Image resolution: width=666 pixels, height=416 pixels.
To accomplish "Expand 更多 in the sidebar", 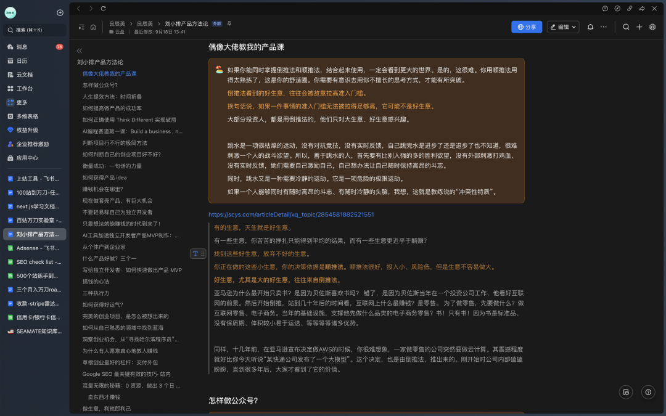I will pos(35,102).
